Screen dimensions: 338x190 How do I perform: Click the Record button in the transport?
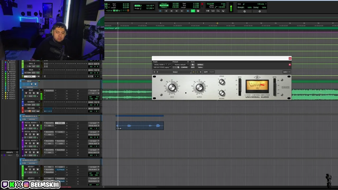coord(198,11)
